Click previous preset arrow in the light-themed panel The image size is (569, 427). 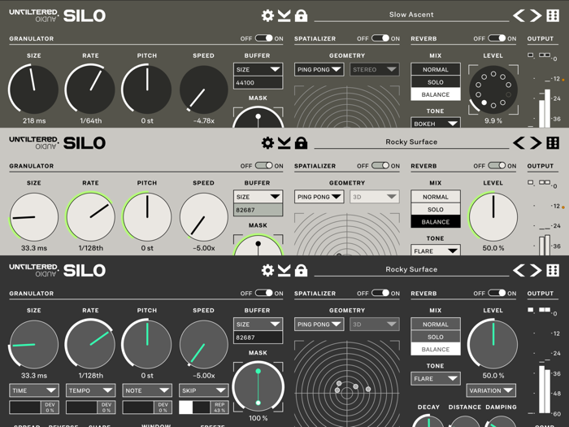519,143
